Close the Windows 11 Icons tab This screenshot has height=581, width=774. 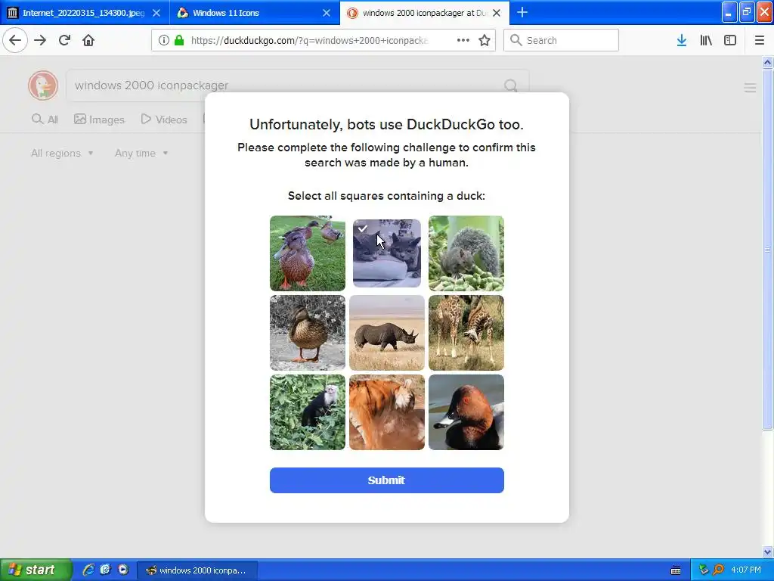(x=327, y=13)
